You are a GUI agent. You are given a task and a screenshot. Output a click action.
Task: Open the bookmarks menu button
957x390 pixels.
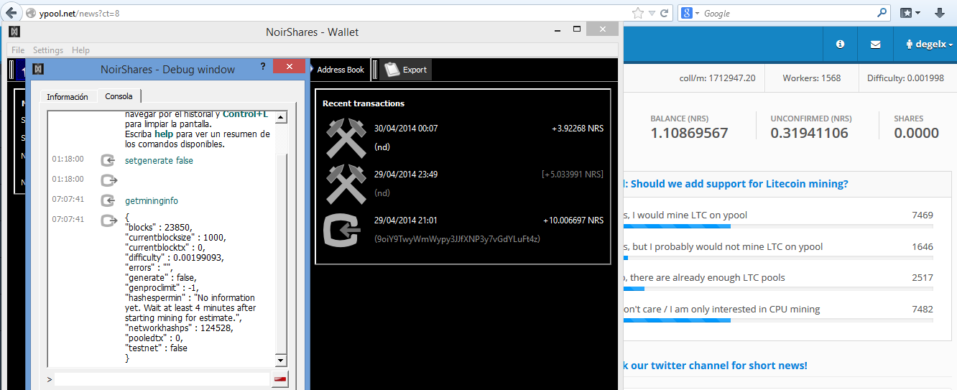point(911,13)
